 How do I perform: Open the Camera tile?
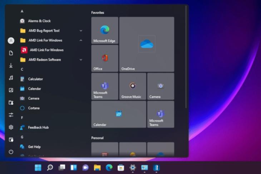[x=161, y=86]
